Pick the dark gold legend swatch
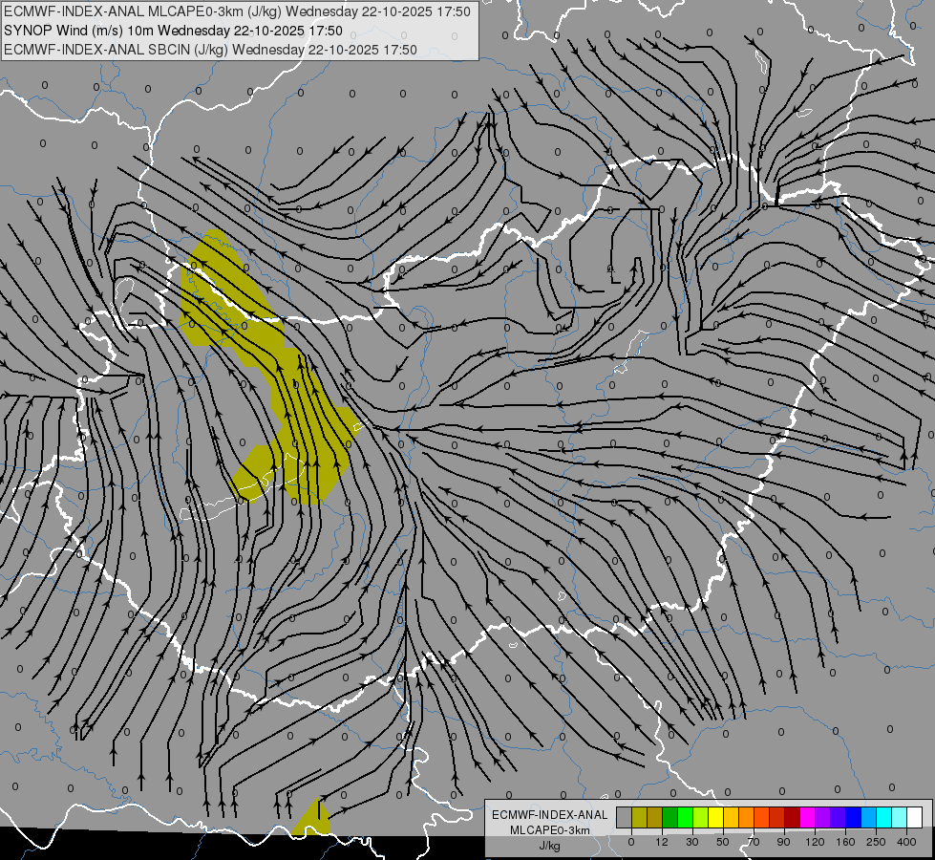 click(x=655, y=817)
